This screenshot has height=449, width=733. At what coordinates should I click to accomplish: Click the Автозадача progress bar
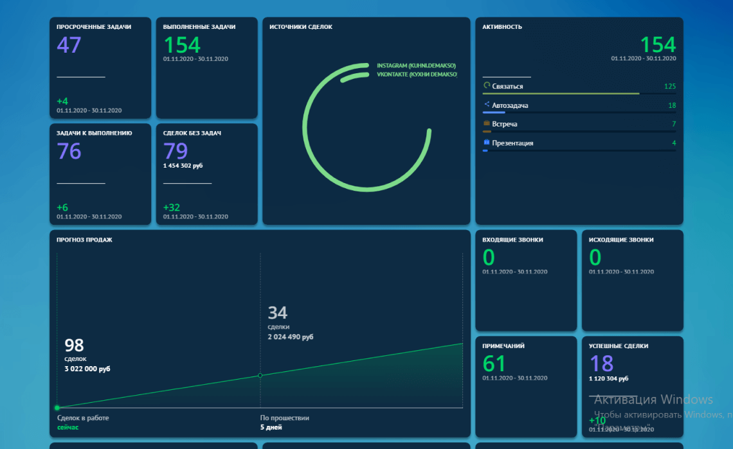click(x=579, y=112)
